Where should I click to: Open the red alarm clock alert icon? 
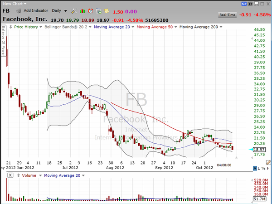[90, 11]
